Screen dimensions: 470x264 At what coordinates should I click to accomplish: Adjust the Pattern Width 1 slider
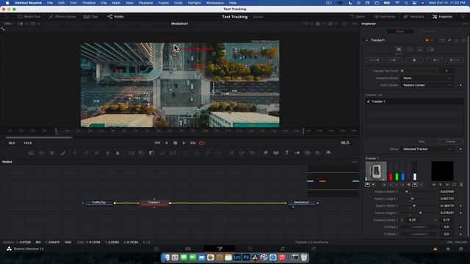tap(419, 191)
